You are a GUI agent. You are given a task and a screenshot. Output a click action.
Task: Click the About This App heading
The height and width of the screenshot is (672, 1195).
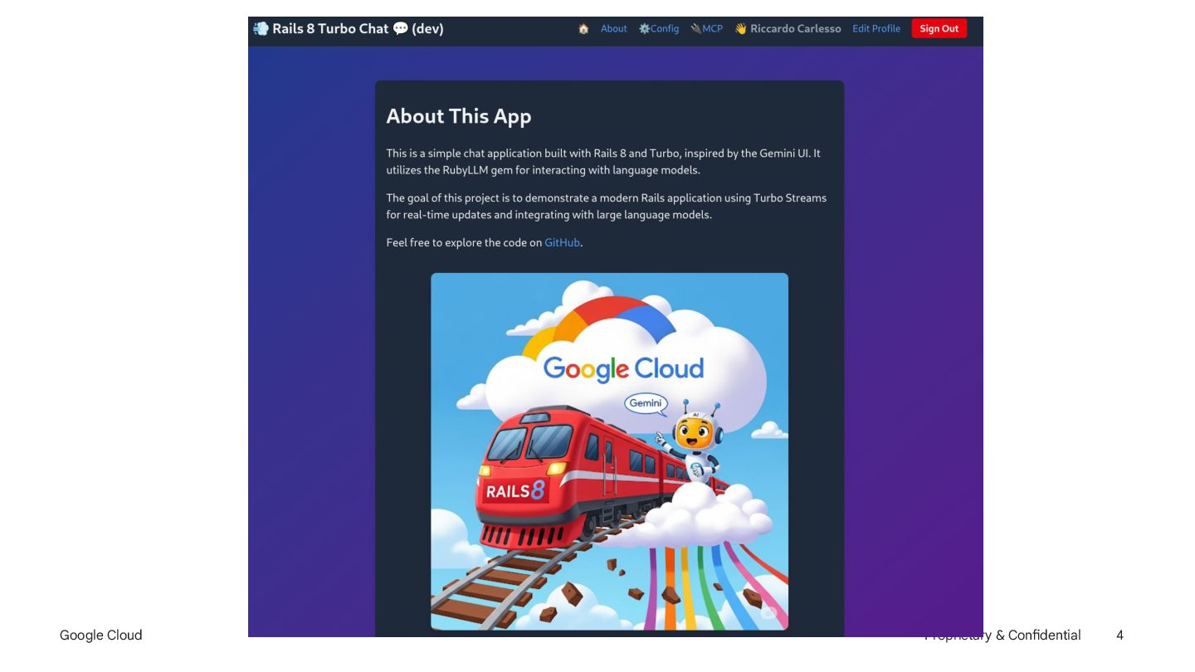coord(459,117)
